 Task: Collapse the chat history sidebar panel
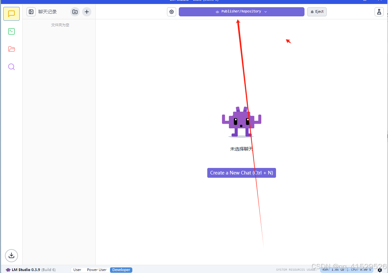[x=31, y=12]
